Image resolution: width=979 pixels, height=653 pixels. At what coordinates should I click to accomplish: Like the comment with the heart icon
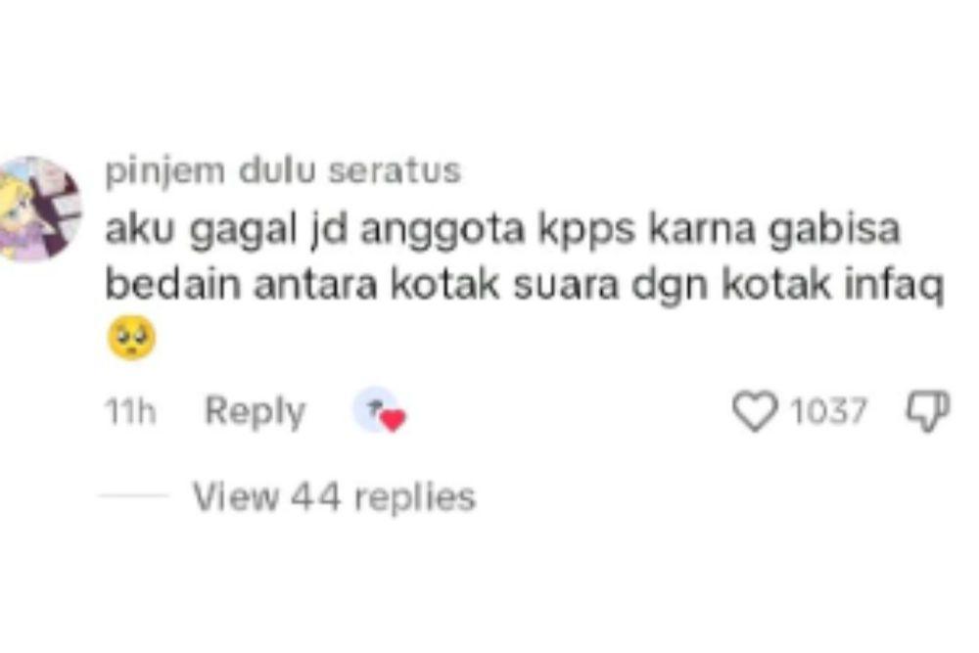pyautogui.click(x=755, y=411)
